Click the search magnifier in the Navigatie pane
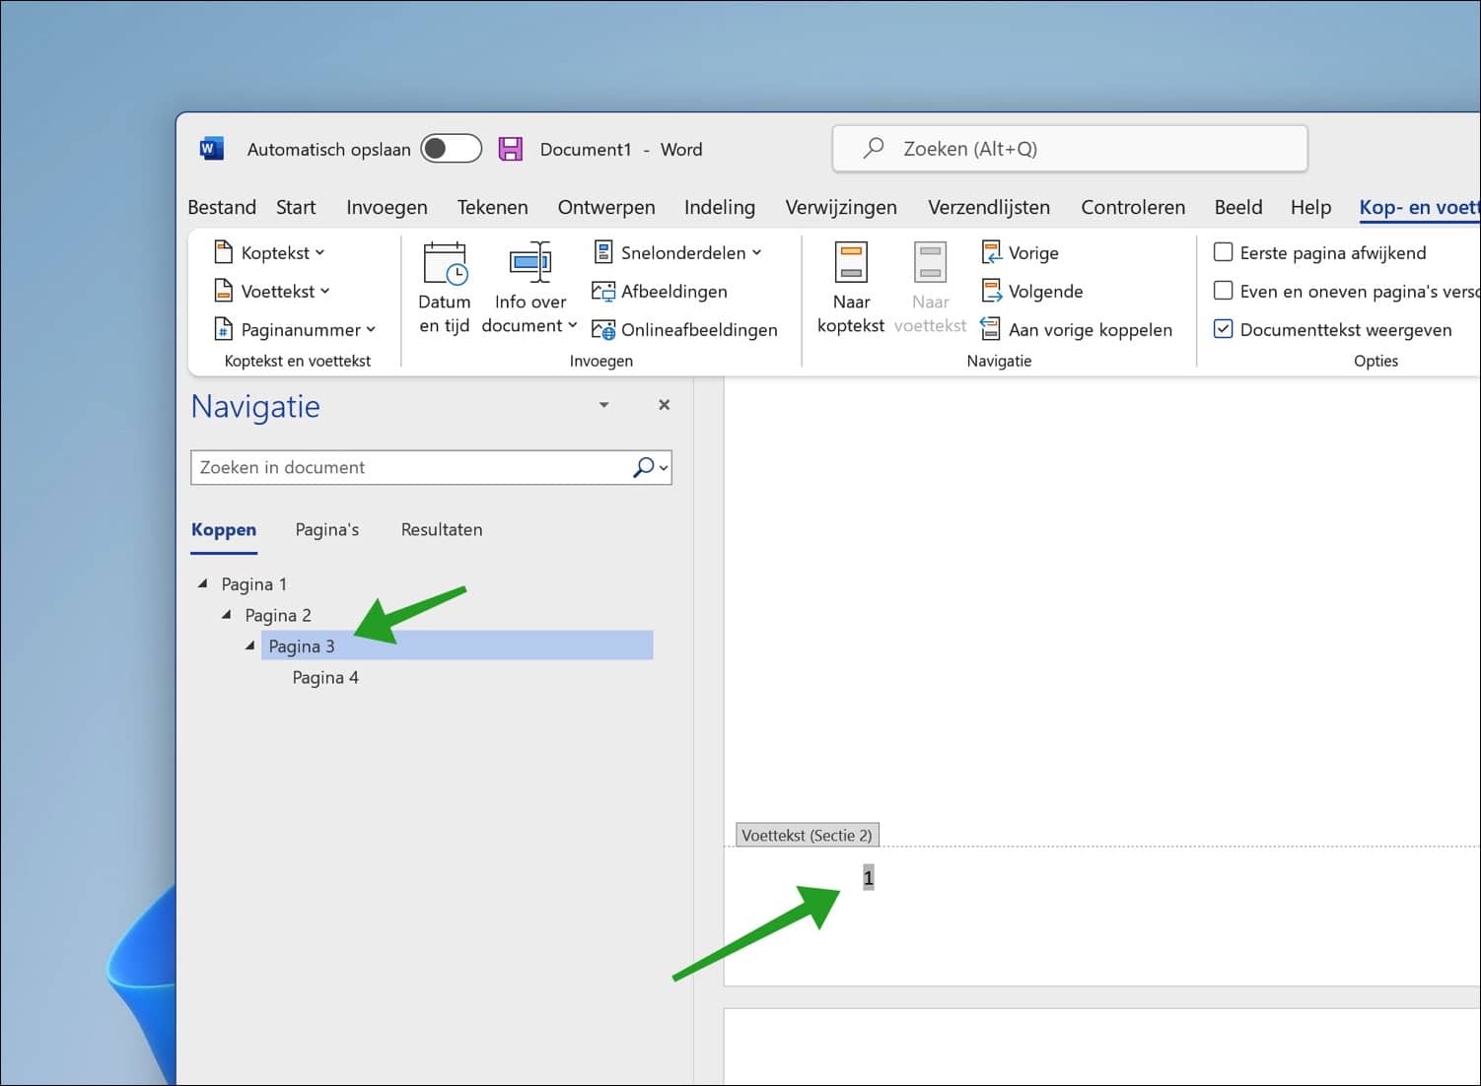This screenshot has height=1086, width=1481. pos(644,466)
